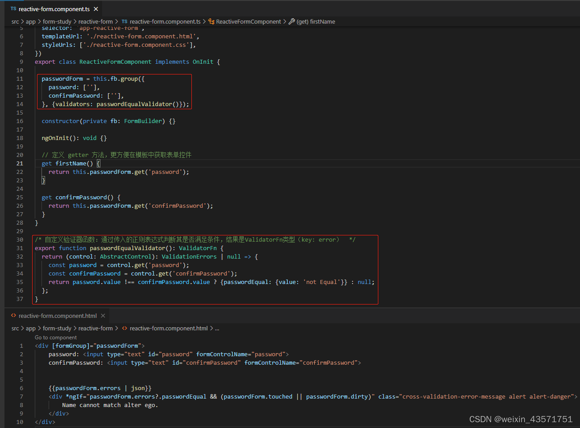Click ellipsis at end of HTML breadcrumb
The image size is (580, 428).
click(217, 329)
